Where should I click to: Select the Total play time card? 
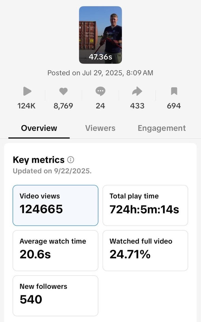tap(145, 205)
